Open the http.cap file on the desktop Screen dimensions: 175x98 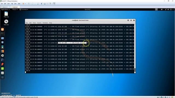(6, 14)
